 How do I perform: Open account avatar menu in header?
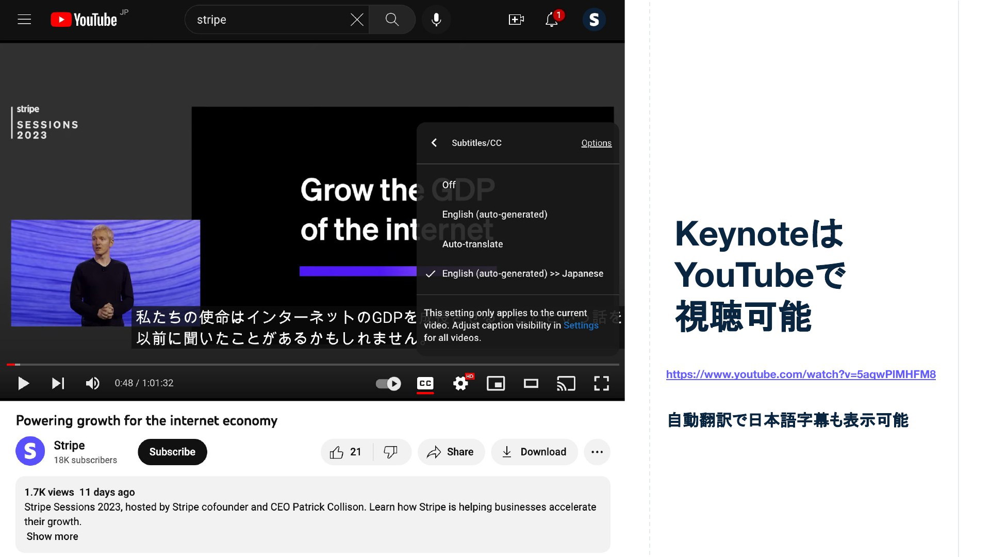coord(594,20)
